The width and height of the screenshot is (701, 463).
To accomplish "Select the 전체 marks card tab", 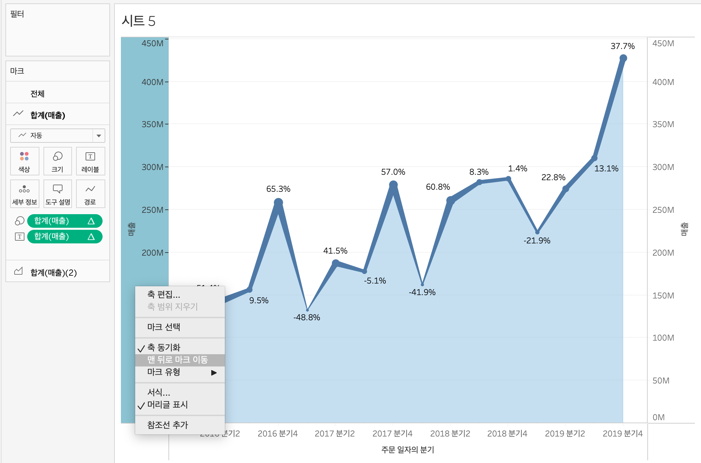I will 37,94.
